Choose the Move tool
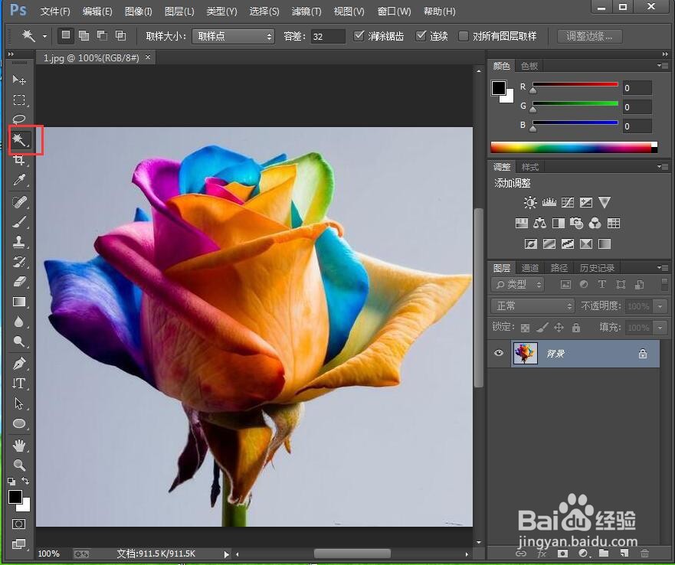Viewport: 675px width, 565px height. (20, 80)
